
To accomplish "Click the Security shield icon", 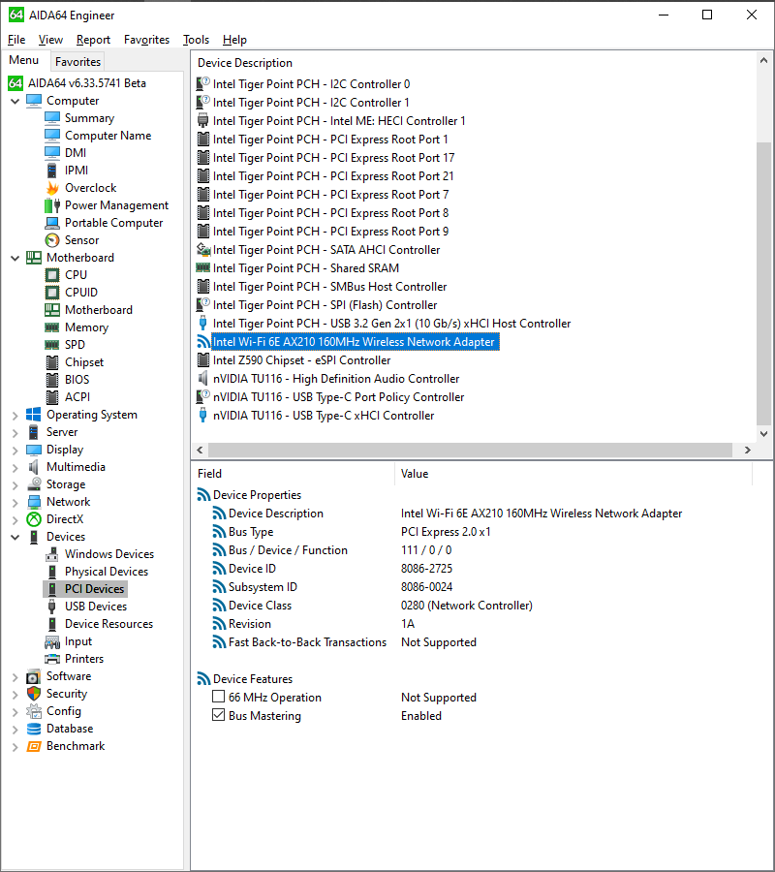I will (34, 694).
